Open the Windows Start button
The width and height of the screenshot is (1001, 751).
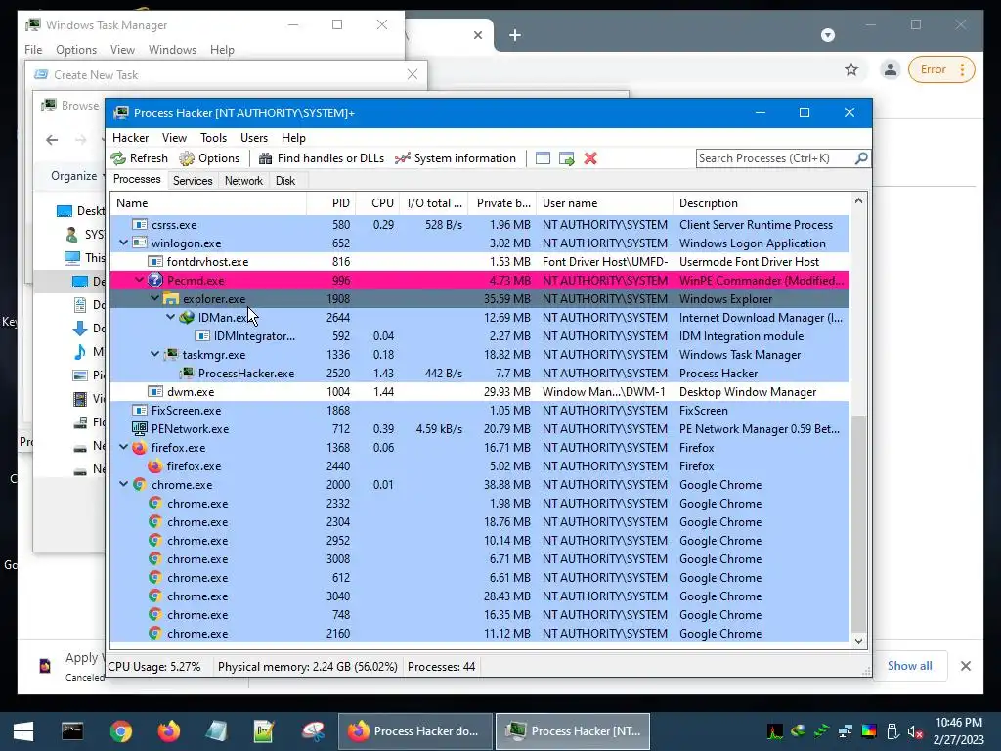pyautogui.click(x=23, y=731)
